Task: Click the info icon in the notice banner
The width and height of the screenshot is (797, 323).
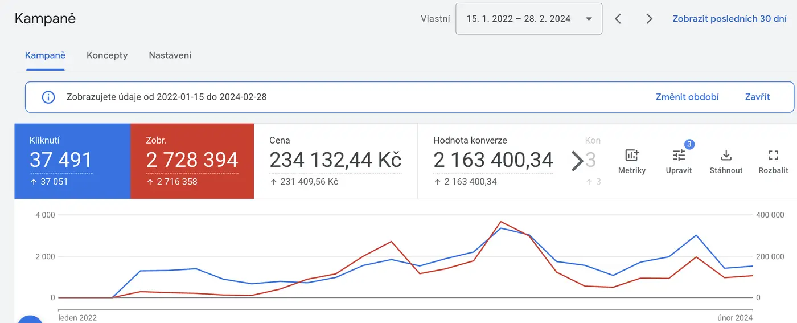Action: [x=48, y=97]
